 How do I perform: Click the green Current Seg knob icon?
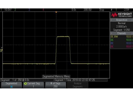coord(25,83)
